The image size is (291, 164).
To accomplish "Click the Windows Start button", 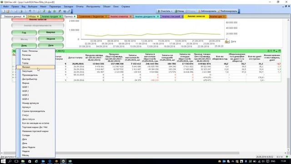I will click(x=3, y=161).
